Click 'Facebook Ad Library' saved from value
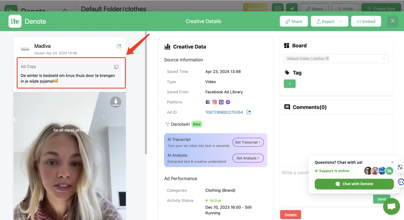Viewport: 404px width, 220px height. click(x=224, y=92)
